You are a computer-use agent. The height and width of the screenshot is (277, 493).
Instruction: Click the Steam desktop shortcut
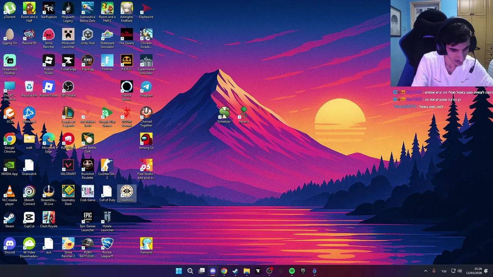pyautogui.click(x=10, y=220)
